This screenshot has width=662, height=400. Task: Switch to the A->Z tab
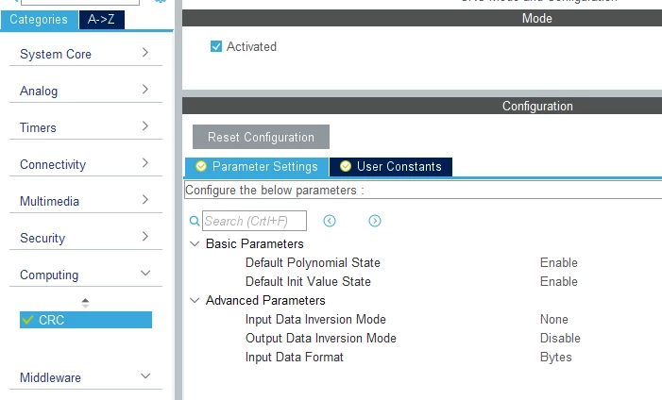101,20
